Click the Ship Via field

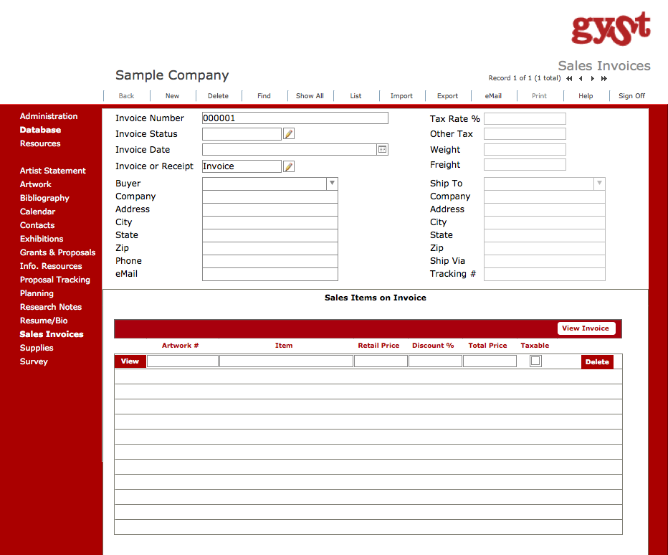point(545,261)
